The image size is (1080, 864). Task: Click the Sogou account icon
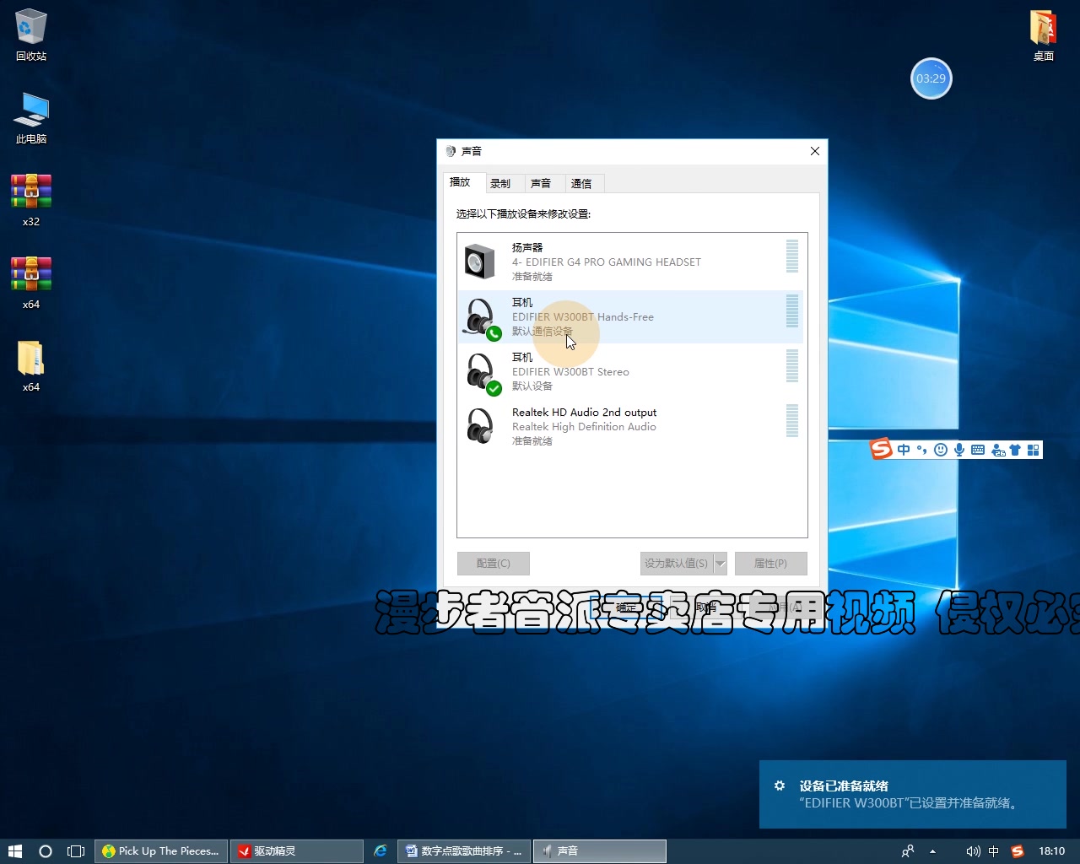(x=997, y=450)
